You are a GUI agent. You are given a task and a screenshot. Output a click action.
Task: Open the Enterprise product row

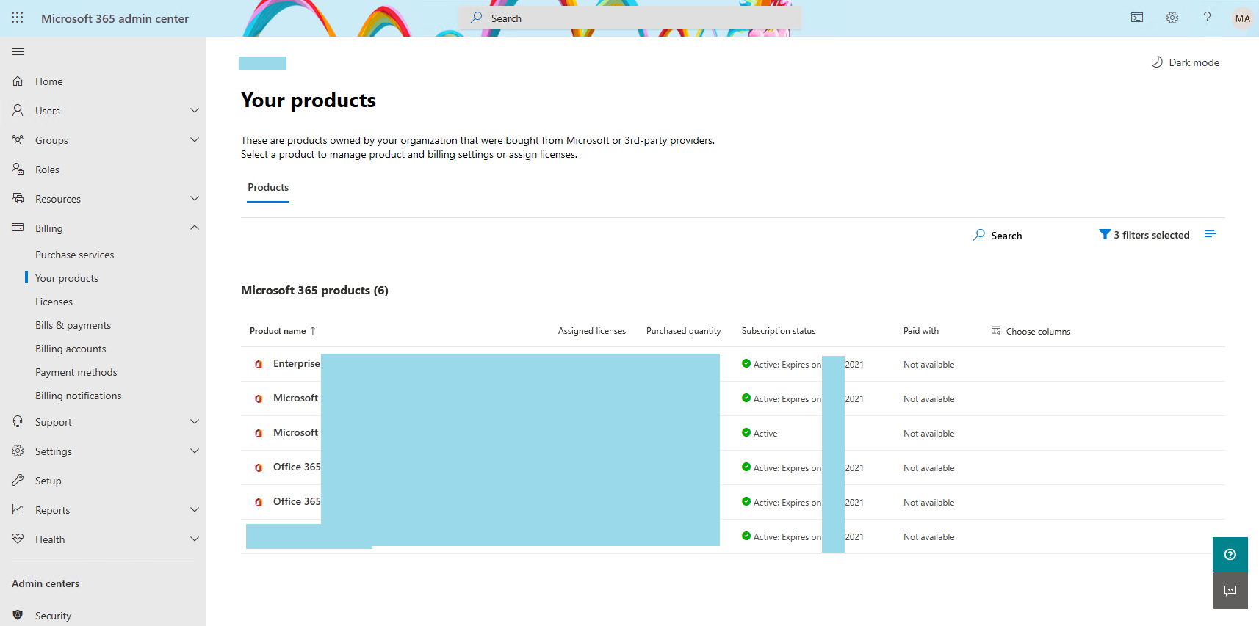733,364
